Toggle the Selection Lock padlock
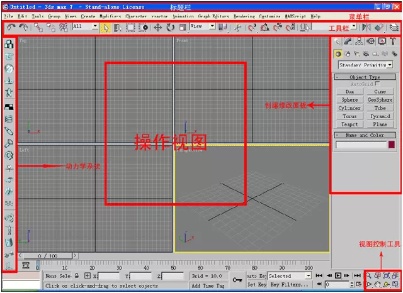The width and height of the screenshot is (403, 293). point(77,275)
